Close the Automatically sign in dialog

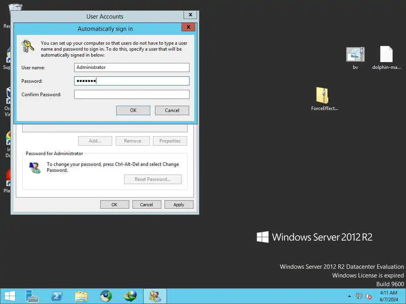(x=188, y=27)
